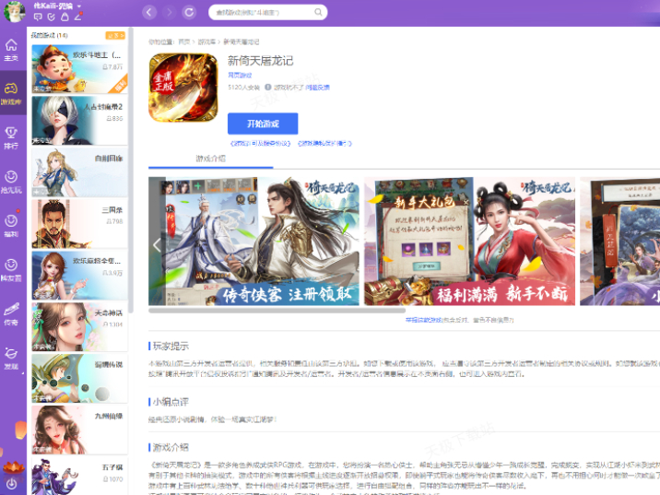Open the game license service agreement link
Viewport: 660px width, 495px height.
[x=261, y=144]
